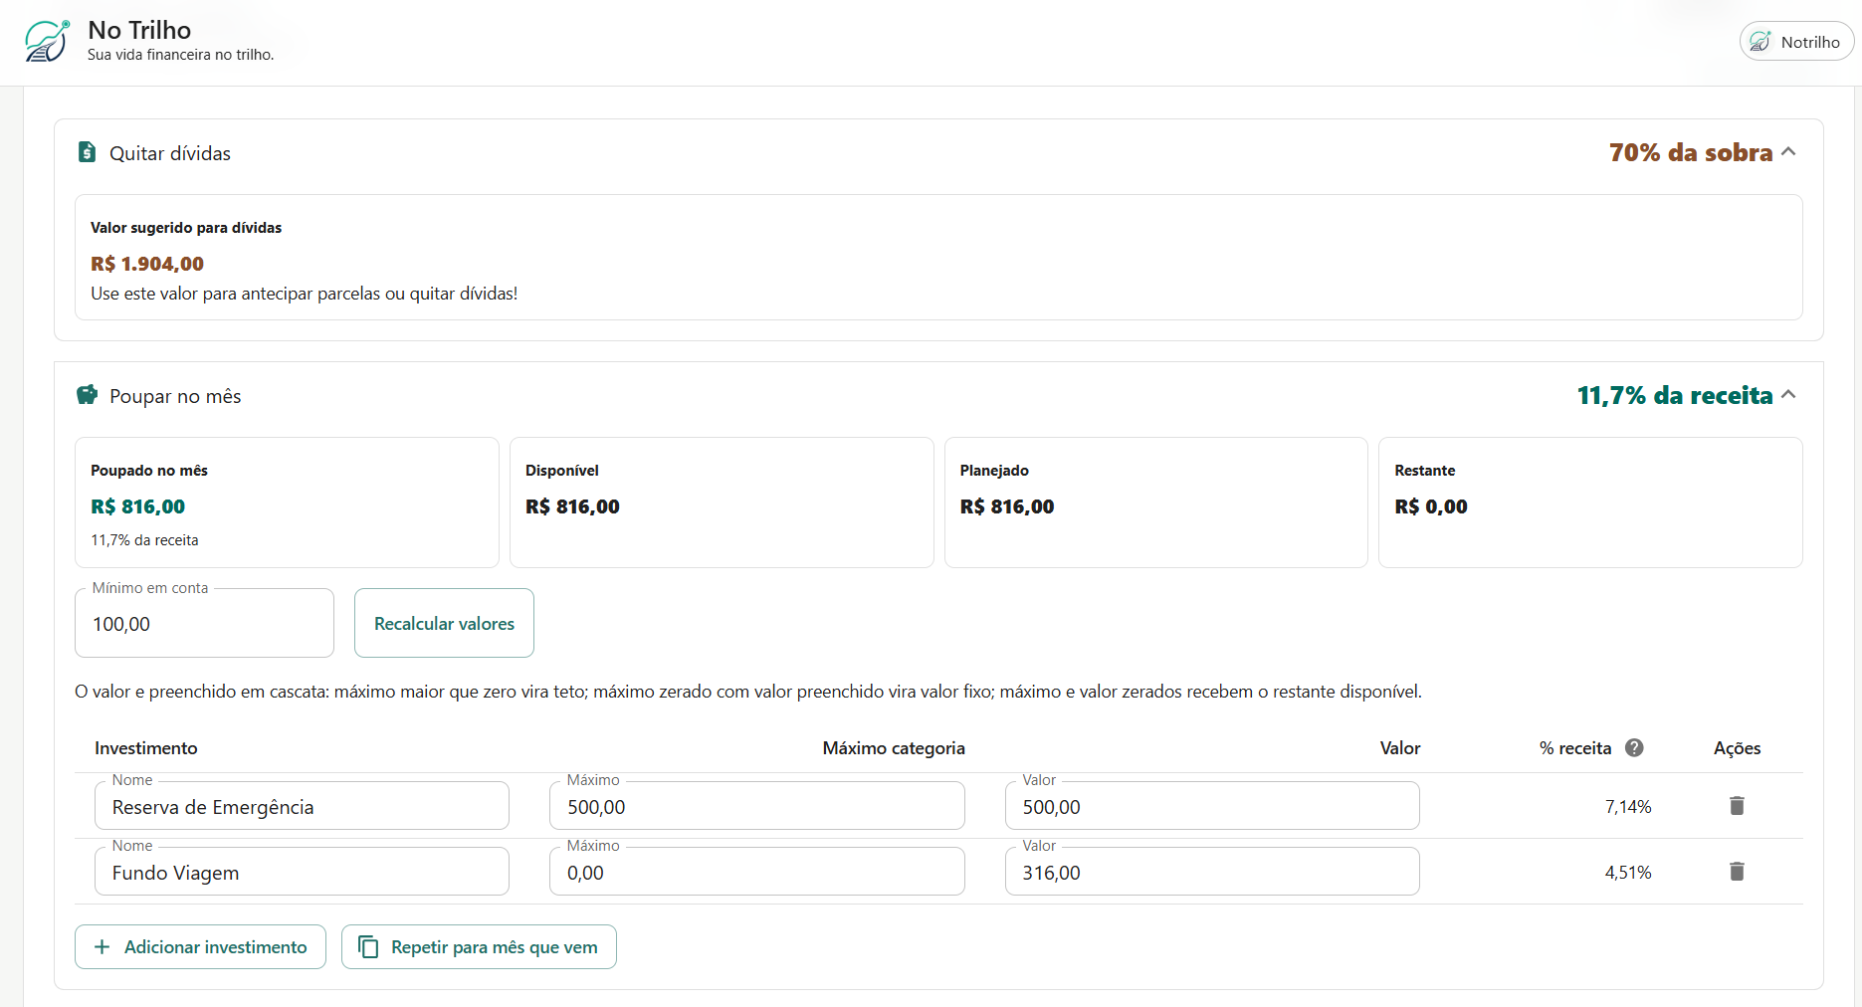Collapse the Poupar no mês chevron

1788,395
